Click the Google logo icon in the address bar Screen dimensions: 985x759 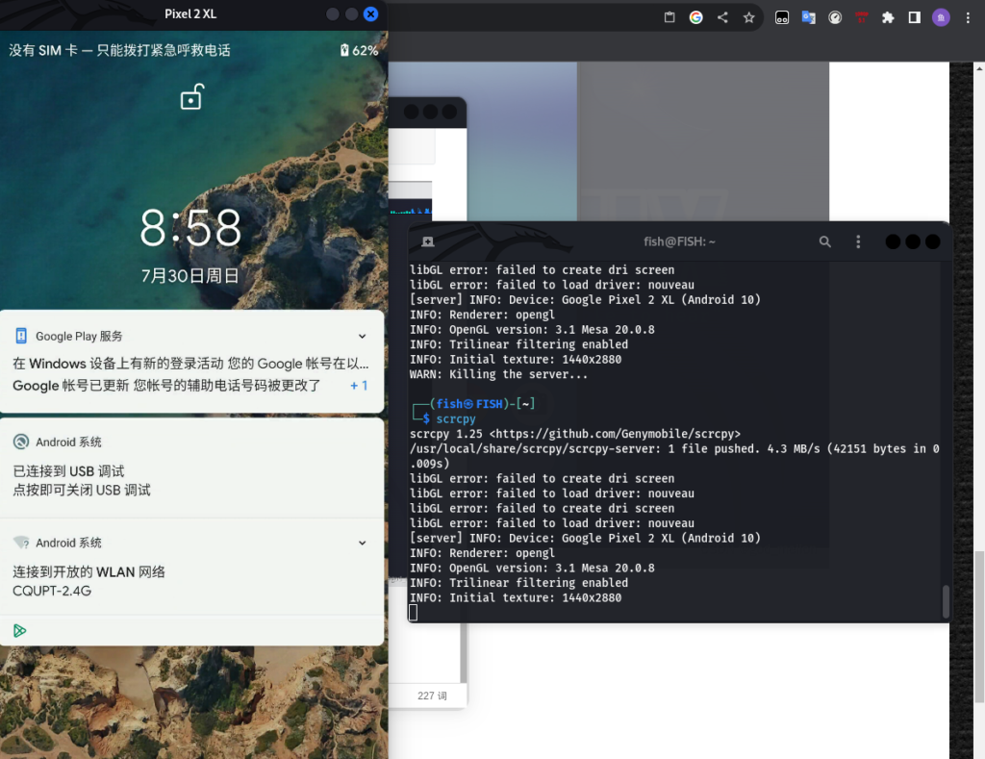click(696, 17)
